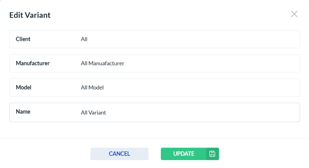Click the Name field label
The image size is (309, 168).
pos(23,112)
